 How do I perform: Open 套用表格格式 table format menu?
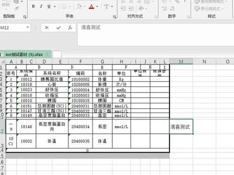[211, 2]
